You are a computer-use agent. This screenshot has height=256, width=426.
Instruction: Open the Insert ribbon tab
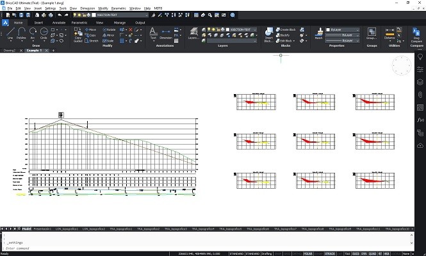(38, 23)
